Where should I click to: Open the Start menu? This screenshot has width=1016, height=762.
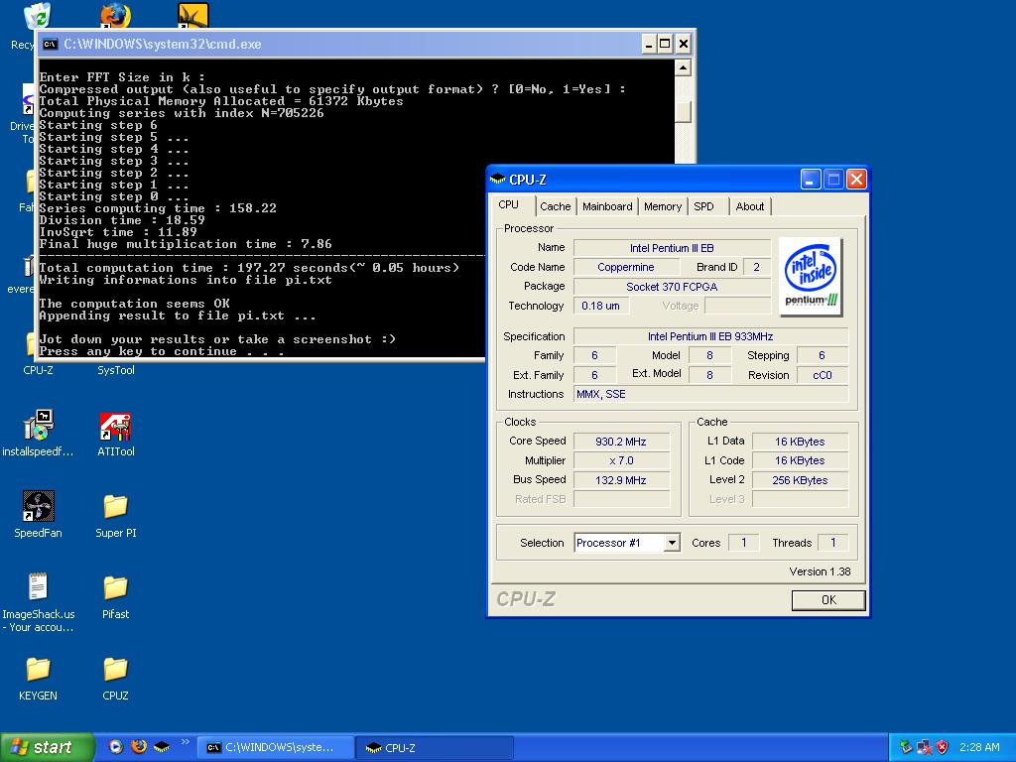(x=47, y=747)
